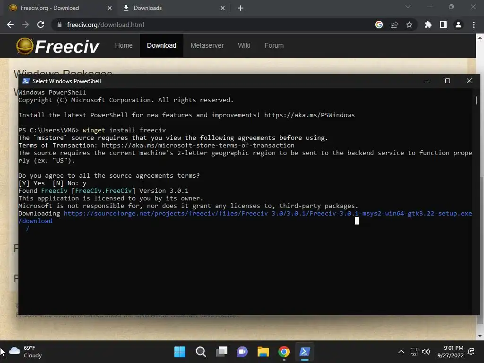Screen dimensions: 484x363
Task: Open the Download nav item
Action: [x=162, y=45]
